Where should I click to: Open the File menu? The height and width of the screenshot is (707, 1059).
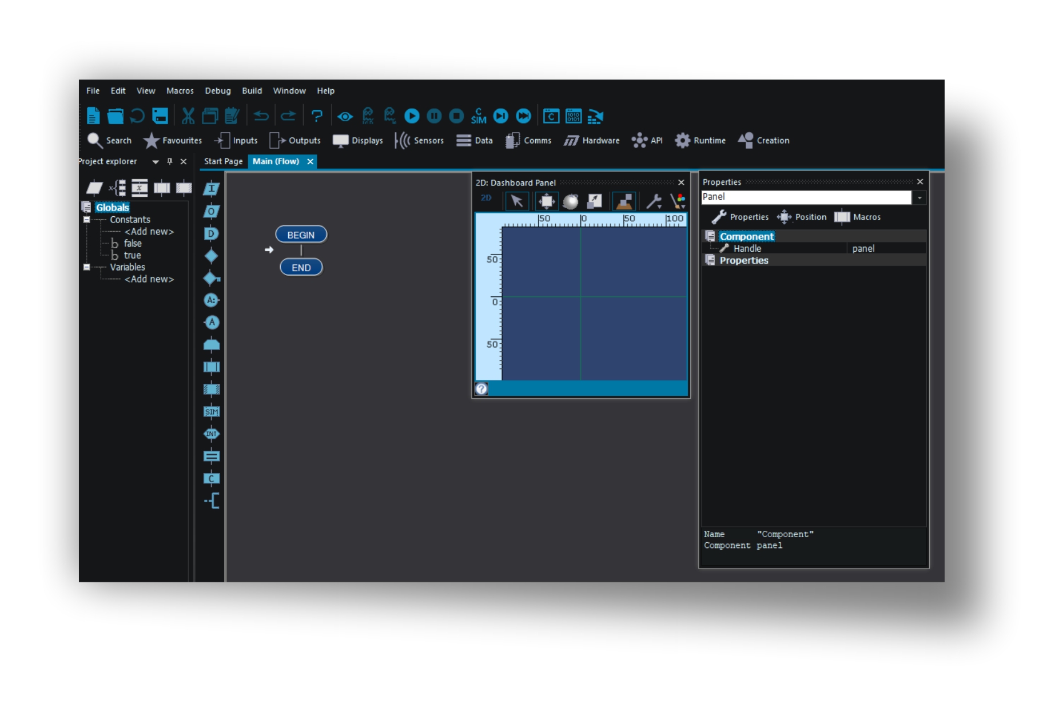pyautogui.click(x=93, y=91)
